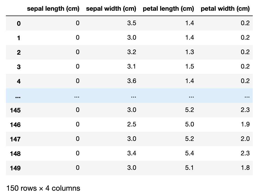The image size is (279, 195).
Task: Select row index 149
Action: (15, 168)
